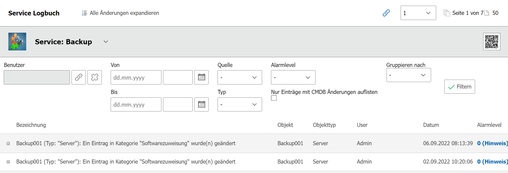
Task: Click the date 02.09.2022 10:20:06
Action: pos(448,162)
